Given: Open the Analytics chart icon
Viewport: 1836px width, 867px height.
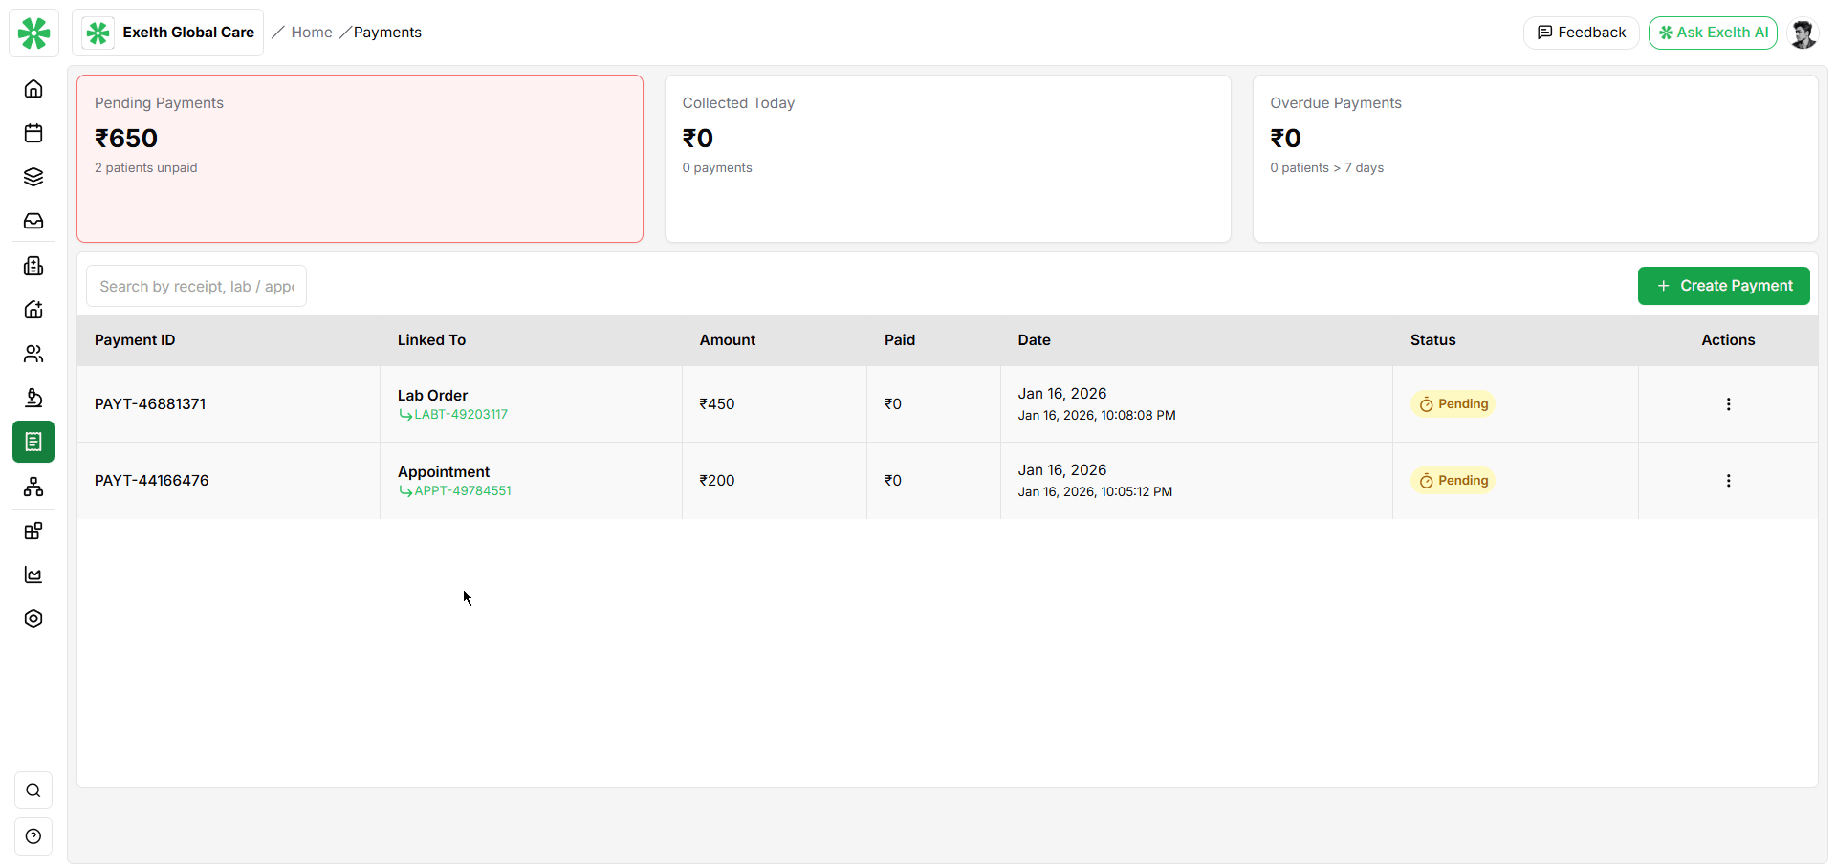Looking at the screenshot, I should [33, 574].
